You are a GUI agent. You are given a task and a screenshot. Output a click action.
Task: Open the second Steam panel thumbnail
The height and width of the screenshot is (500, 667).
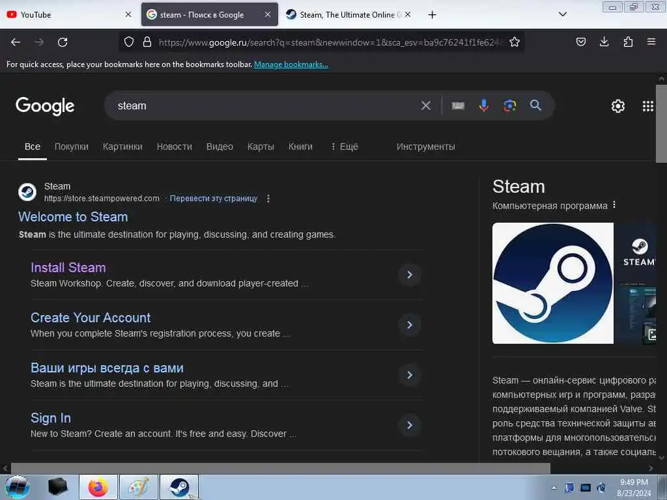point(635,253)
